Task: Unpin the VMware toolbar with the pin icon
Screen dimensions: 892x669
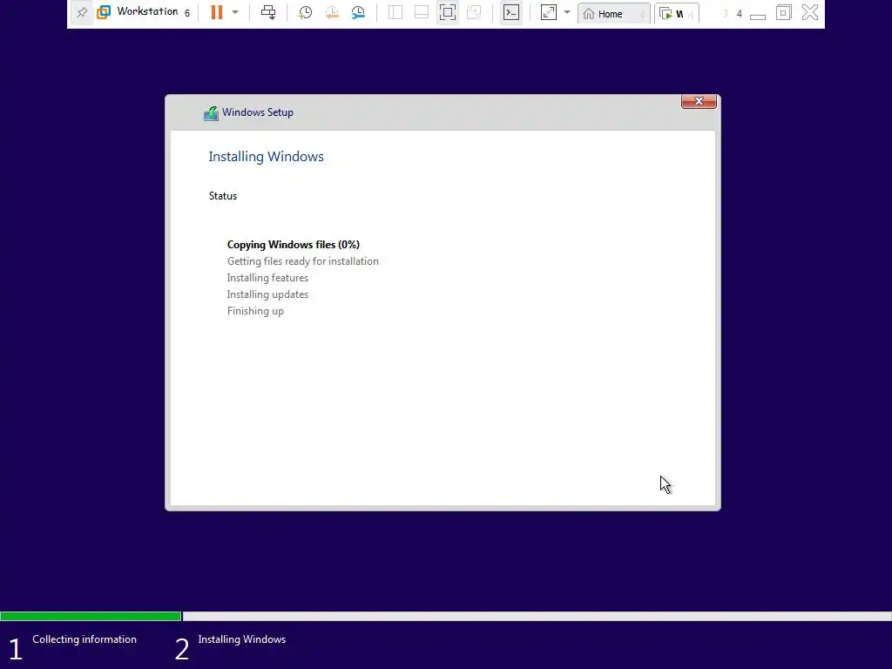Action: click(82, 12)
